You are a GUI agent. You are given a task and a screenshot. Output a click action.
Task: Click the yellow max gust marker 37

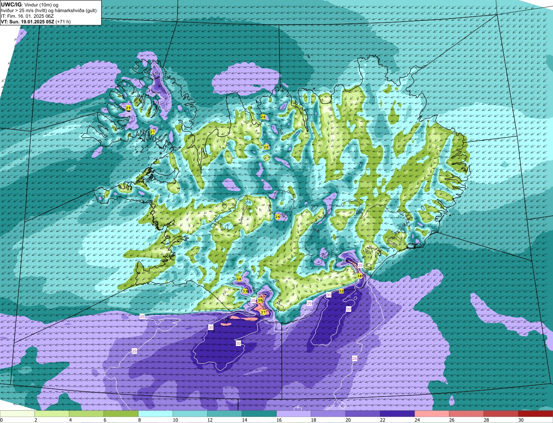tap(263, 312)
